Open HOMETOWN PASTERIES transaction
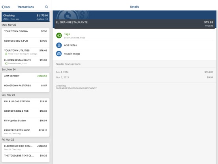The height and width of the screenshot is (164, 218). 25,87
